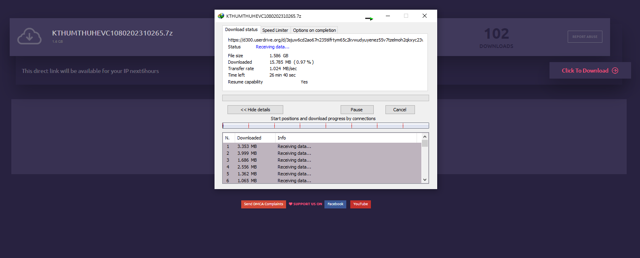
Task: Click the Send DMCA Complaints button
Action: (263, 204)
